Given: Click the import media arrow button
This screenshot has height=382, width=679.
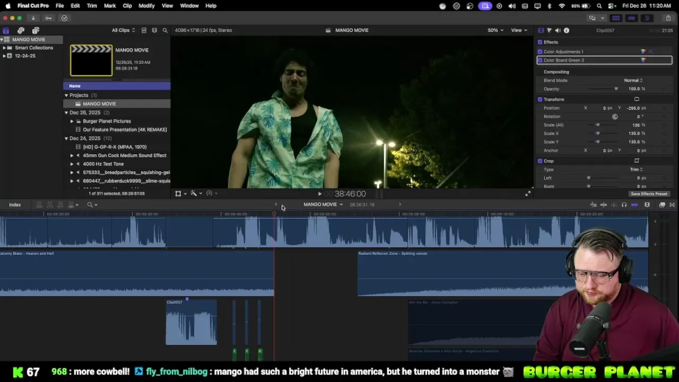Looking at the screenshot, I should coord(33,18).
